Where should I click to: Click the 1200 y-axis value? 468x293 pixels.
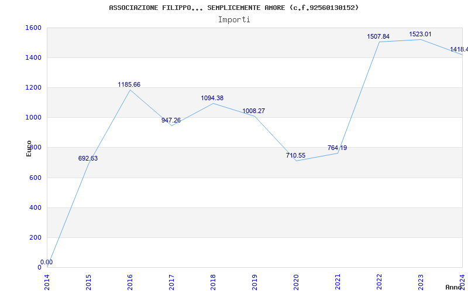34,87
